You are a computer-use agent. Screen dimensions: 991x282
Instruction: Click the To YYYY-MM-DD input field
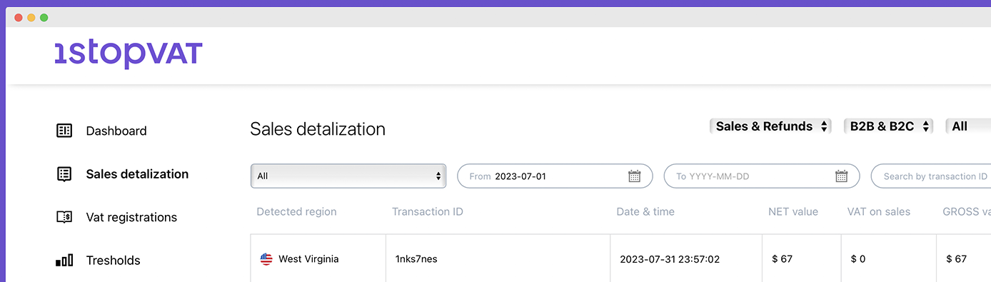(x=762, y=176)
